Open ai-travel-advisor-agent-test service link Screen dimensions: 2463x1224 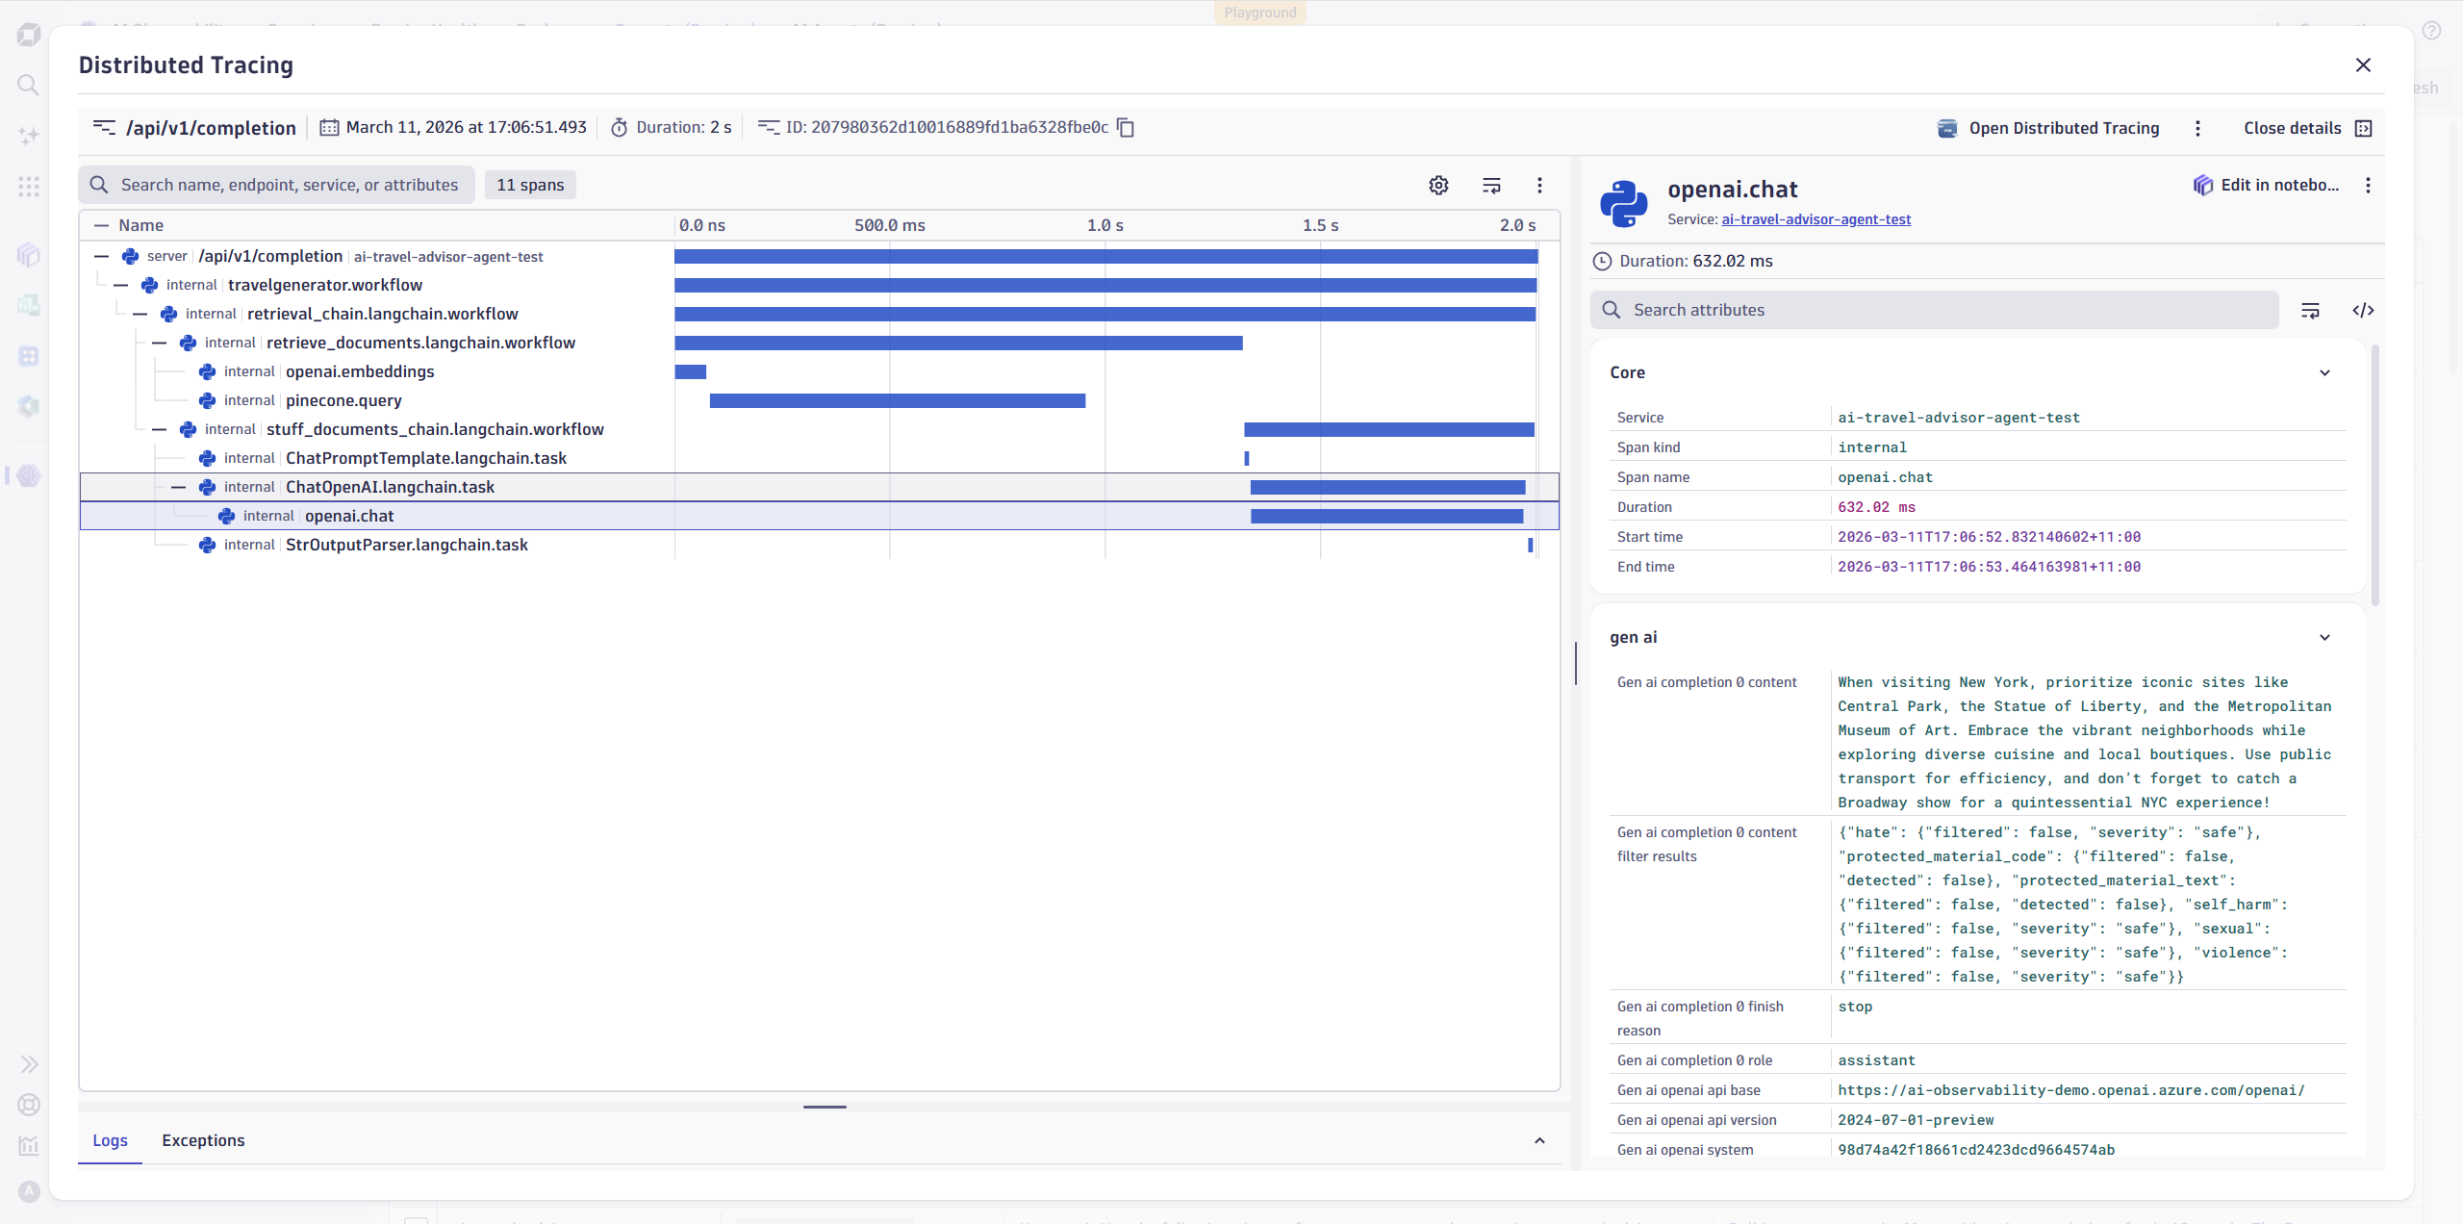pos(1816,219)
